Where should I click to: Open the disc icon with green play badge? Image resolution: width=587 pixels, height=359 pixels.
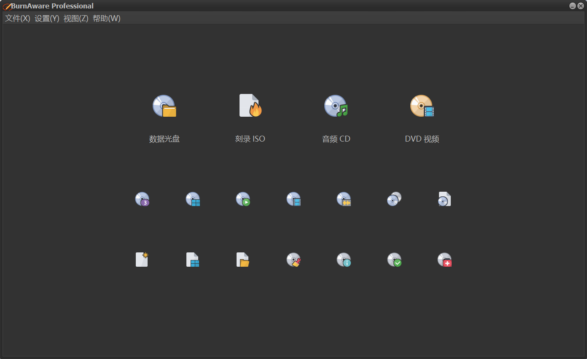[x=243, y=199]
